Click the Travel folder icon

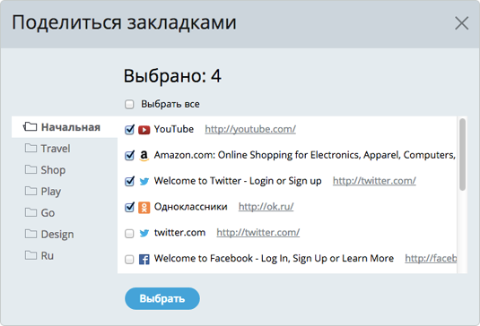(31, 148)
